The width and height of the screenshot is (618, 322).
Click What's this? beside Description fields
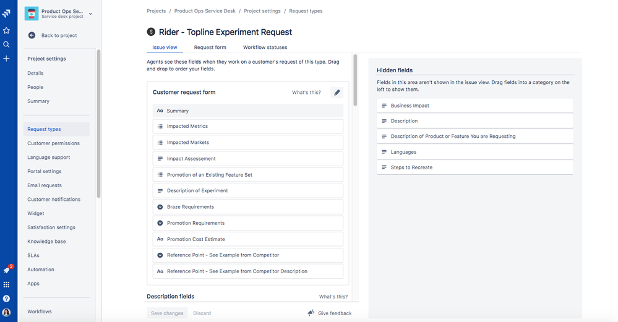pyautogui.click(x=333, y=297)
